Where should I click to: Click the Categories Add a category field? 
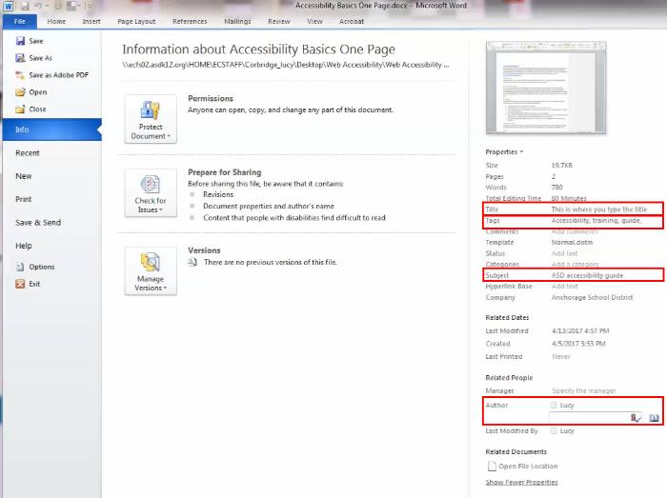(x=576, y=265)
